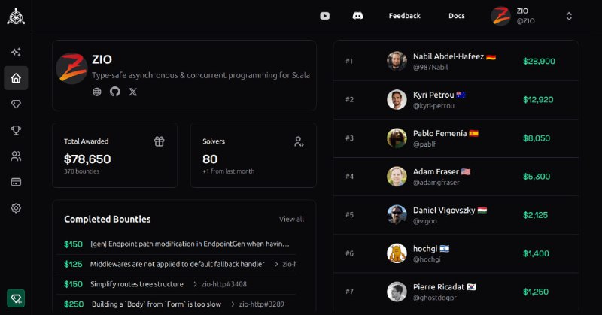The image size is (602, 315).
Task: Open the trophy leaderboard sidebar icon
Action: pyautogui.click(x=16, y=130)
